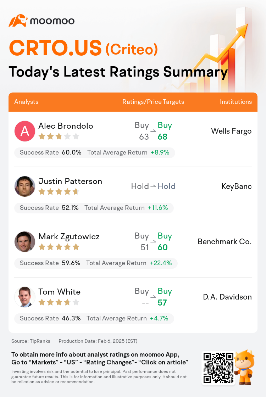266x397 pixels.
Task: Click the D.A. Davidson institution name
Action: [227, 297]
